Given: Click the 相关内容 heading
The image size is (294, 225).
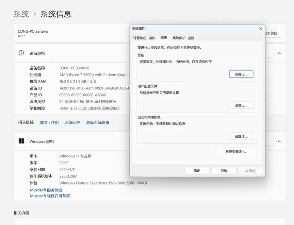Looking at the screenshot, I should point(21,213).
